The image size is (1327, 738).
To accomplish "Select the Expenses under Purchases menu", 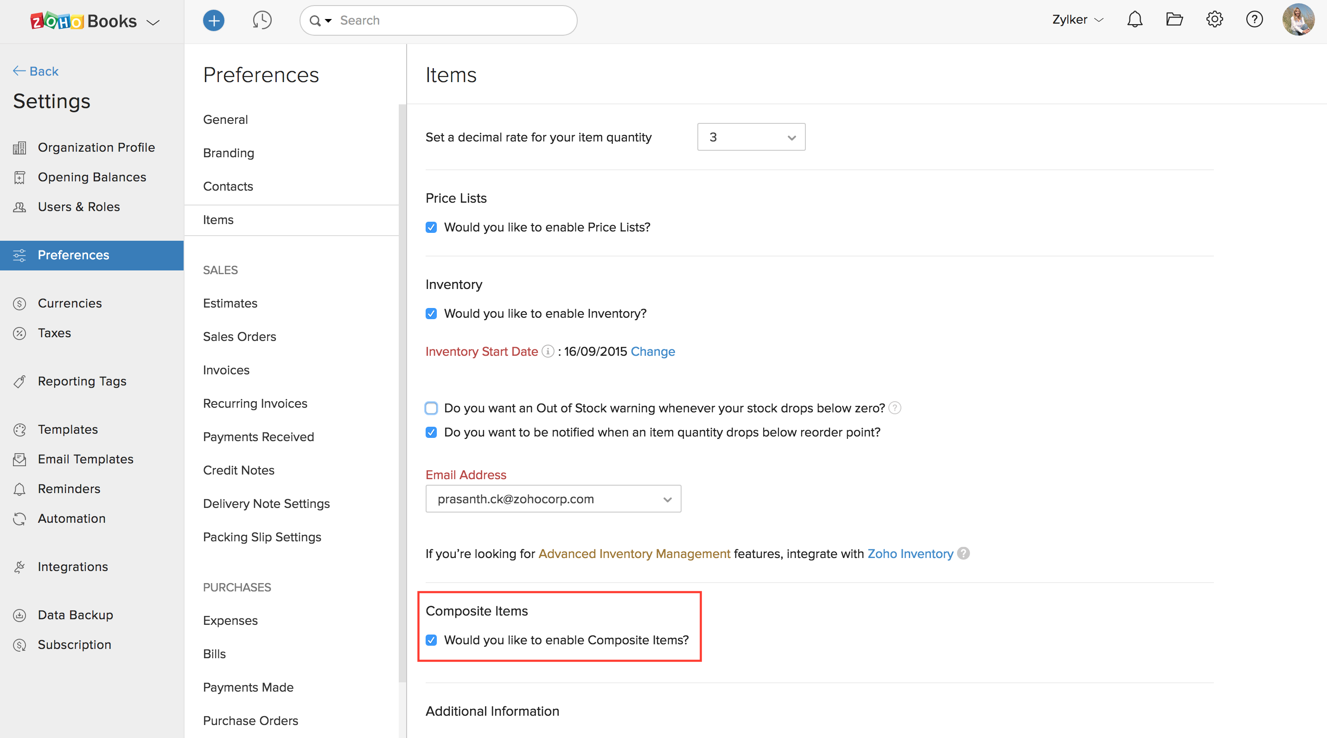I will pos(229,620).
